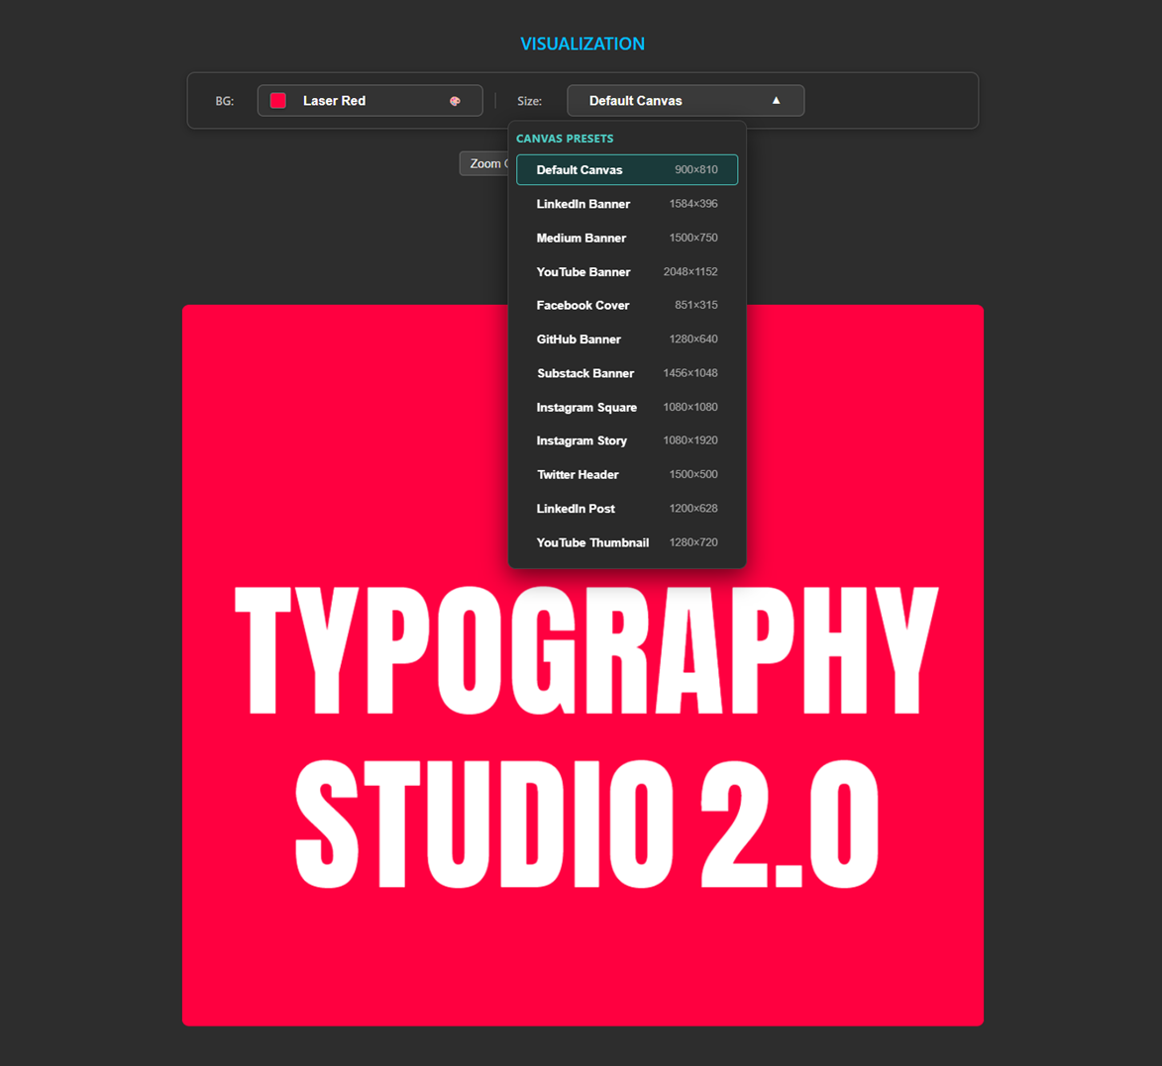Select the Instagram Story preset
1162x1066 pixels.
(x=626, y=440)
